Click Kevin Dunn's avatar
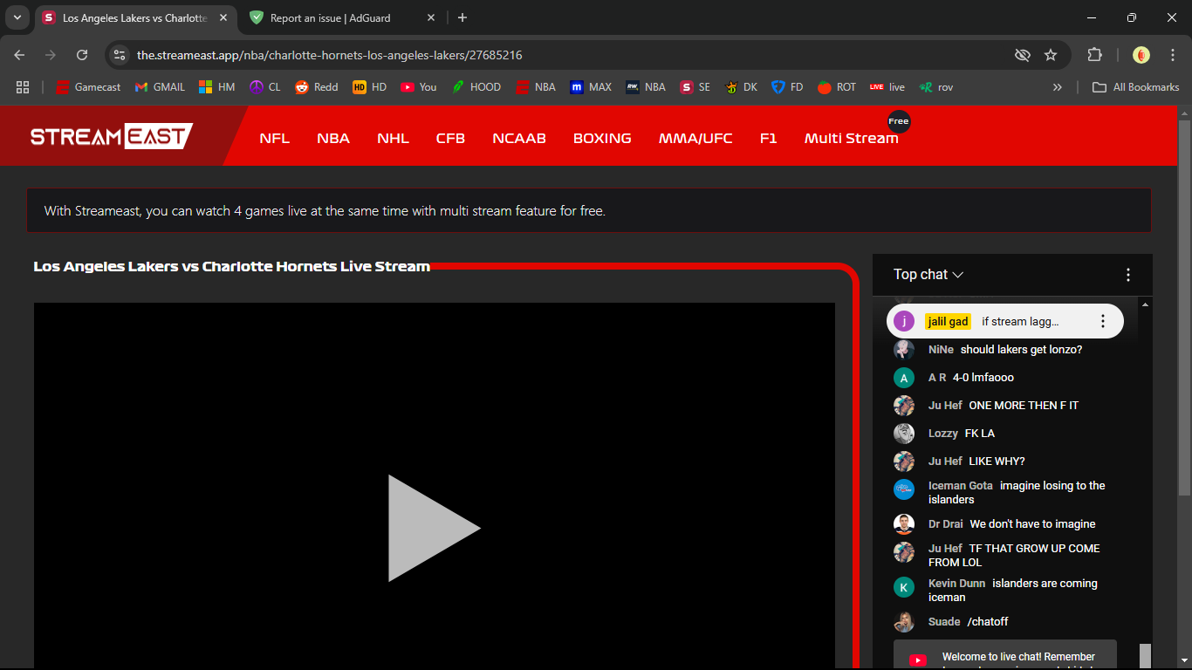The image size is (1192, 670). click(904, 587)
